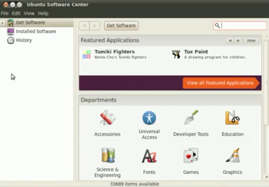Screen dimensions: 269x187
Task: Click the History clock icon
Action: point(11,40)
